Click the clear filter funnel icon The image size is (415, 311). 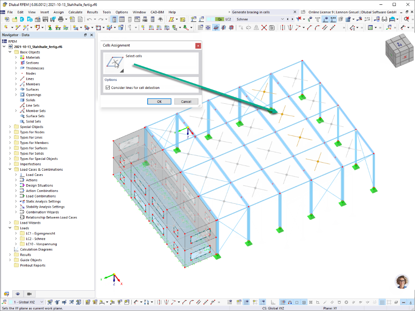coord(299,19)
